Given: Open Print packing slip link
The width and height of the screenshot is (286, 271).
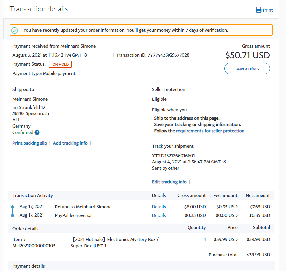Looking at the screenshot, I should tap(30, 143).
